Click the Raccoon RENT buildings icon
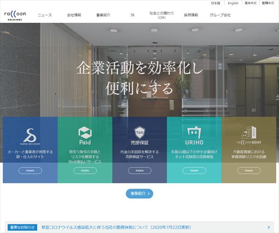This screenshot has width=279, height=233. coord(249,132)
